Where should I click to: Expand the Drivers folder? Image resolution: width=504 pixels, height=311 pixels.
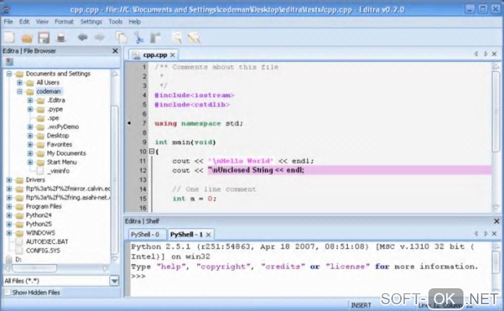[9, 180]
